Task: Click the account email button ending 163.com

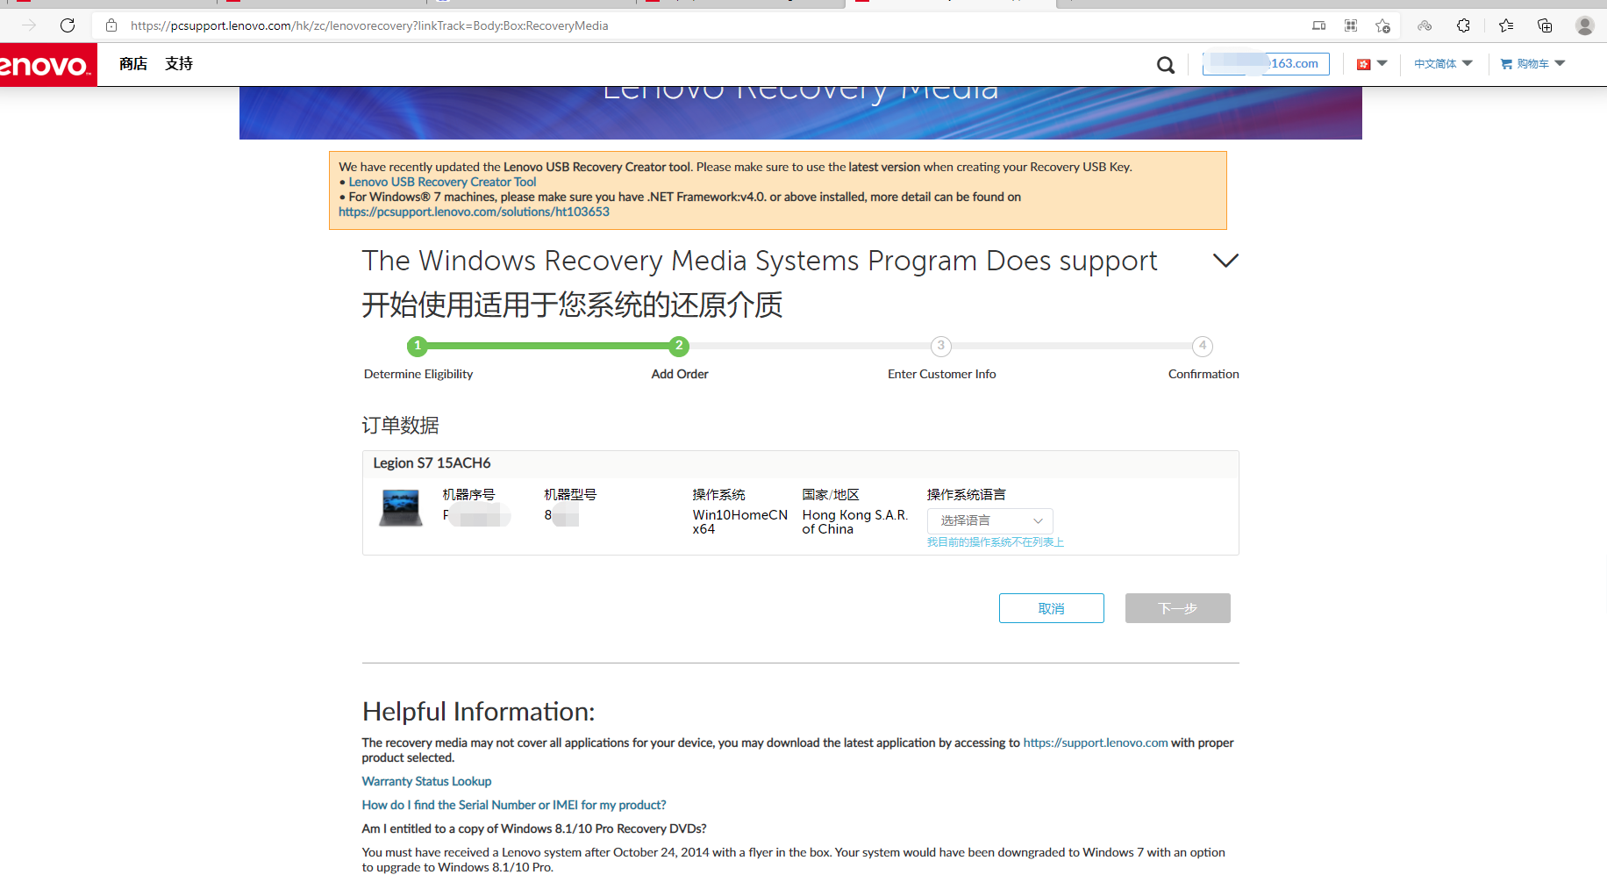Action: pos(1266,63)
